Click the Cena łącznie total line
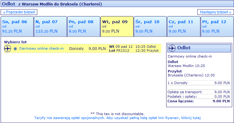The width and height of the screenshot is (234, 123). (199, 101)
